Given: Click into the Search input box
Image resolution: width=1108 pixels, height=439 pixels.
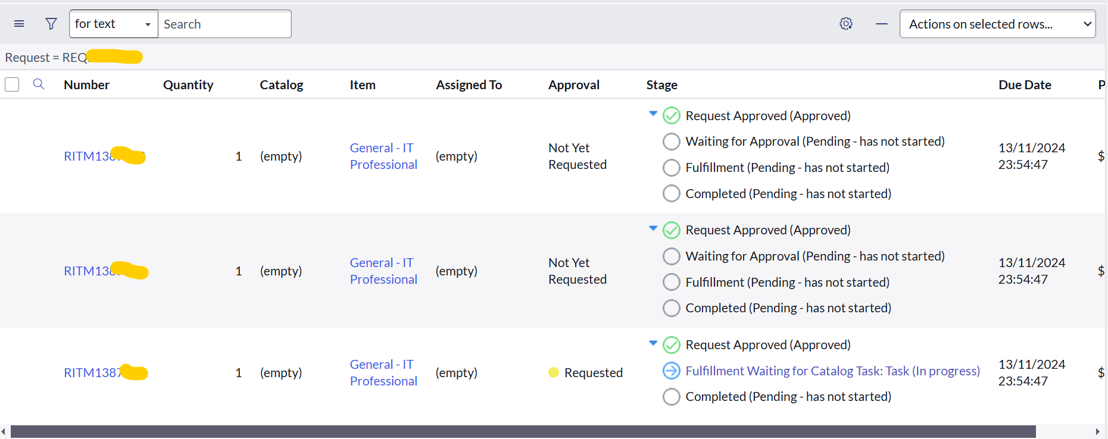Looking at the screenshot, I should pyautogui.click(x=224, y=24).
